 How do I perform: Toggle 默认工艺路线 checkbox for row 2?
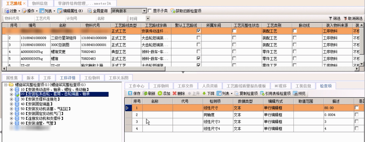coord(199,38)
